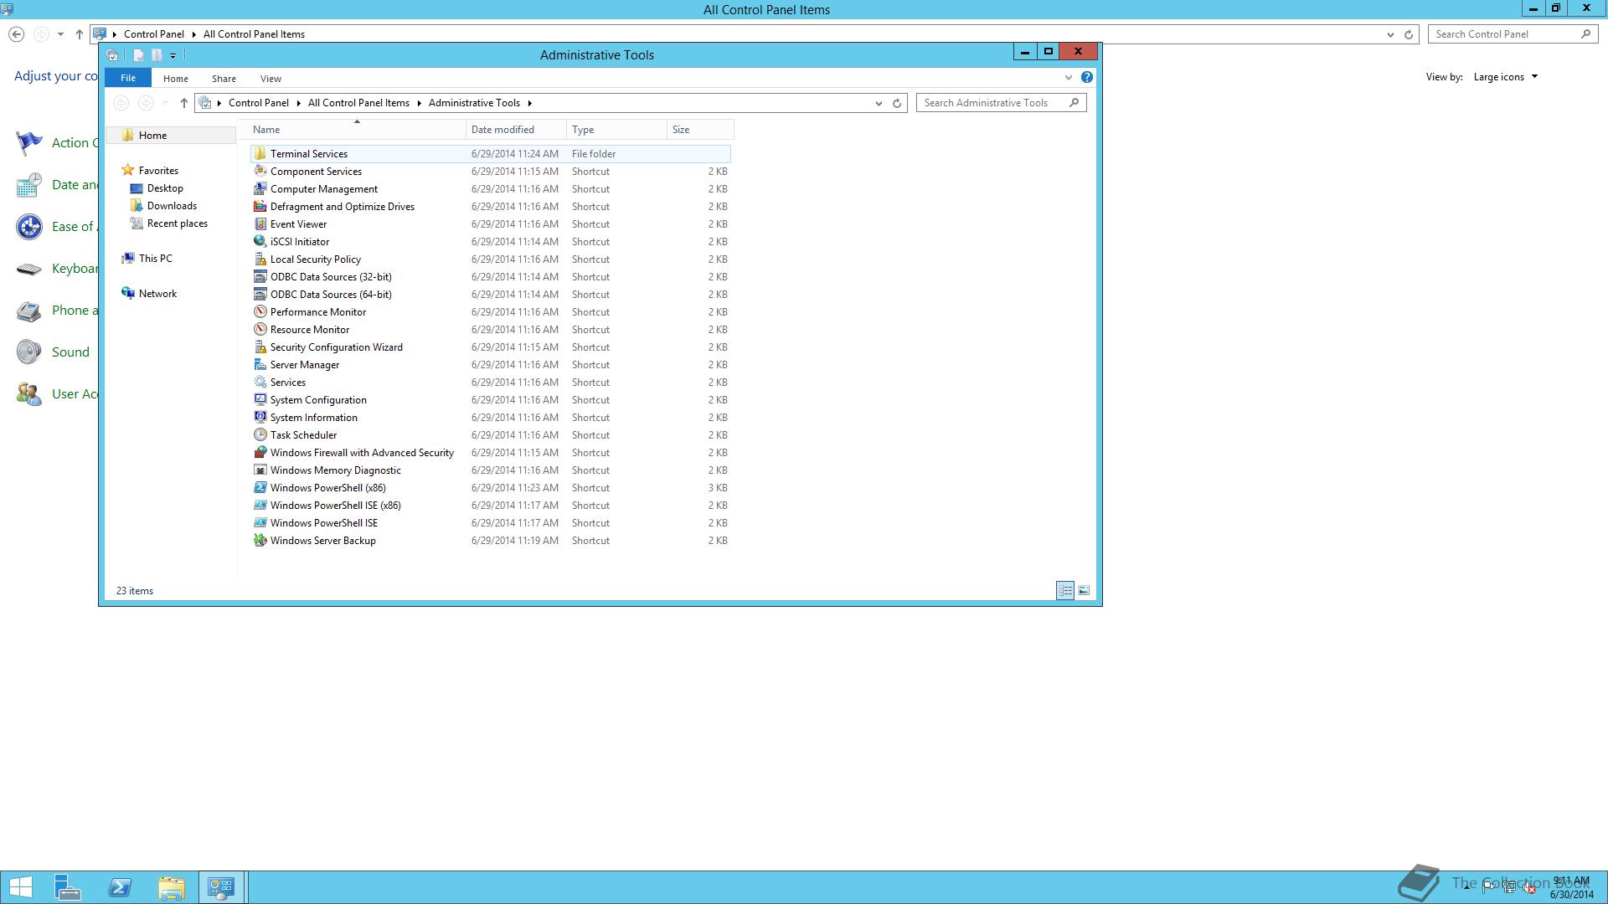Sort by the Date modified column
This screenshot has width=1608, height=904.
(516, 130)
